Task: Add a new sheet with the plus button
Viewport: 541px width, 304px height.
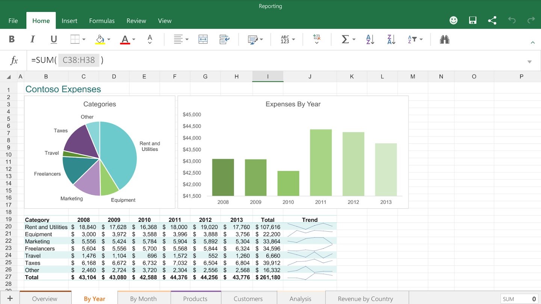Action: (9, 298)
